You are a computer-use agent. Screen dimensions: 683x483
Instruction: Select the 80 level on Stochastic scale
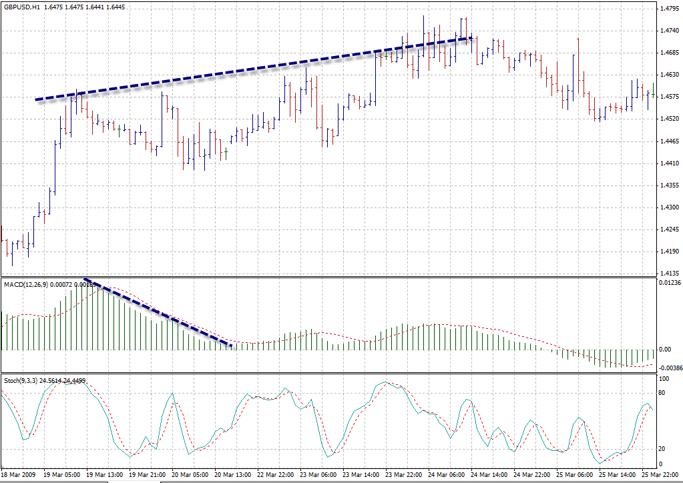pyautogui.click(x=663, y=393)
